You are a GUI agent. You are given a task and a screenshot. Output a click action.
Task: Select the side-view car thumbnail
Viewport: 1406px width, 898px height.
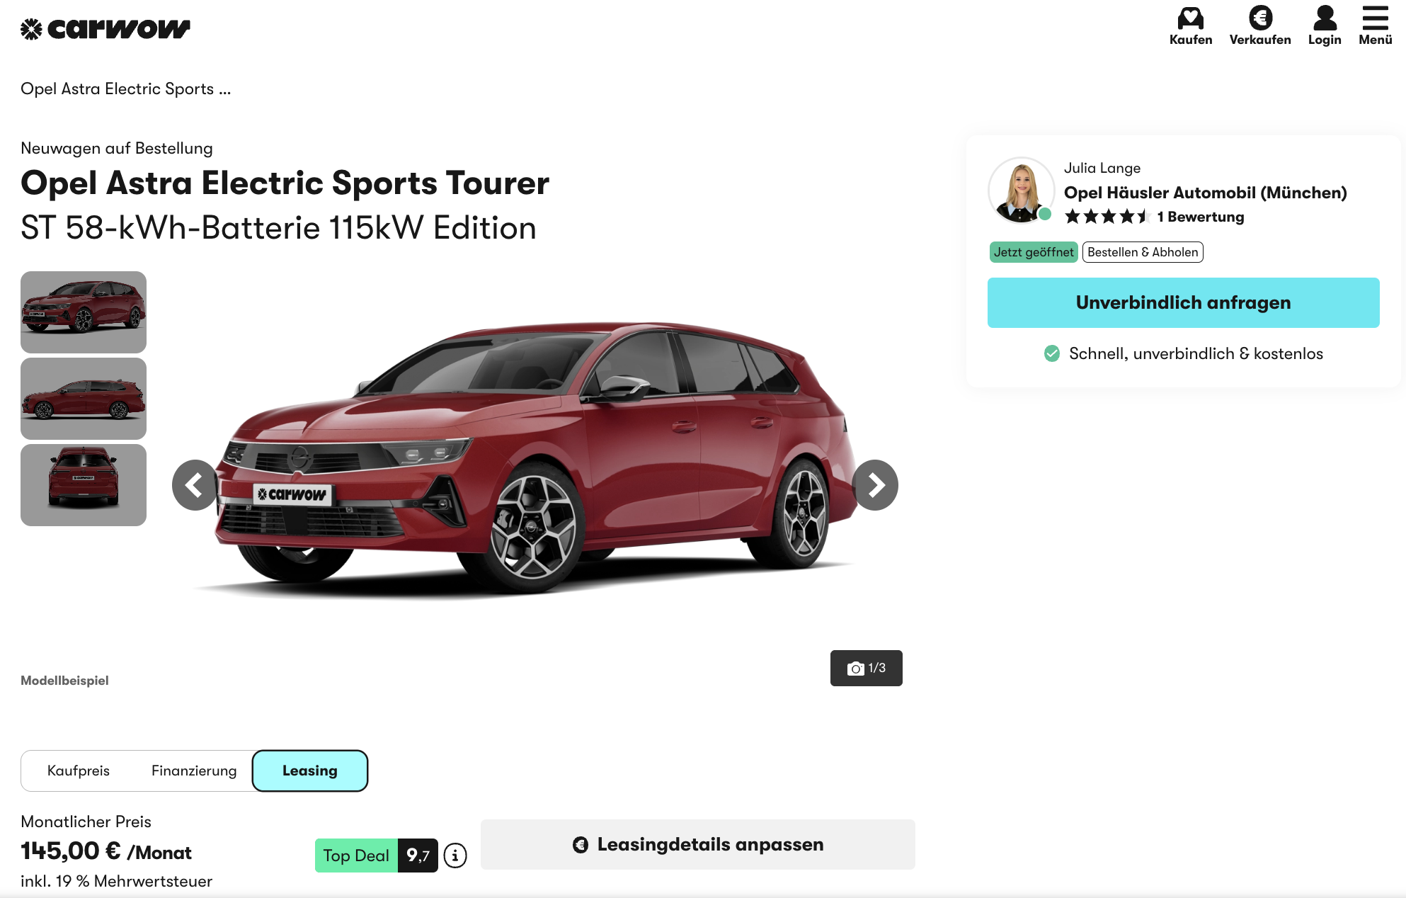pos(84,399)
